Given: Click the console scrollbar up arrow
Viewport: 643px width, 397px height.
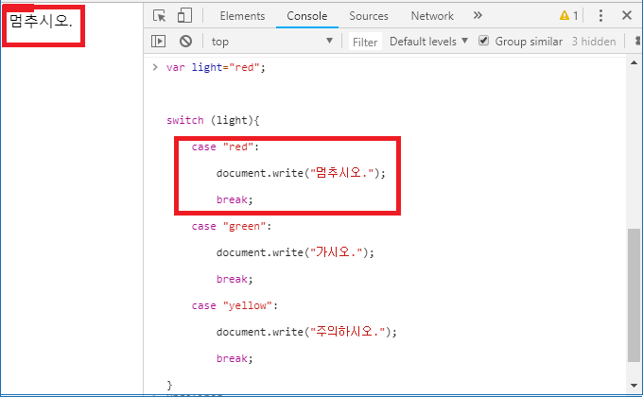Looking at the screenshot, I should point(634,62).
